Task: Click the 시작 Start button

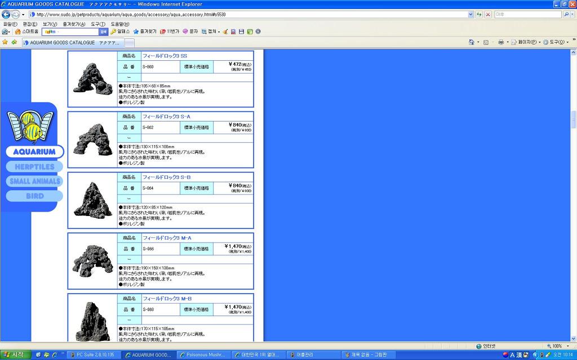Action: 15,354
